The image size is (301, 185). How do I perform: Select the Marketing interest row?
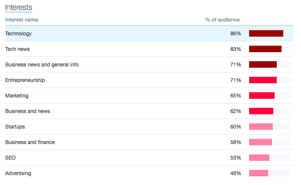(x=149, y=96)
